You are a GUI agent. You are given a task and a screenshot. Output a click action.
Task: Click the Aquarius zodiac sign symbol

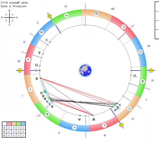point(47,114)
